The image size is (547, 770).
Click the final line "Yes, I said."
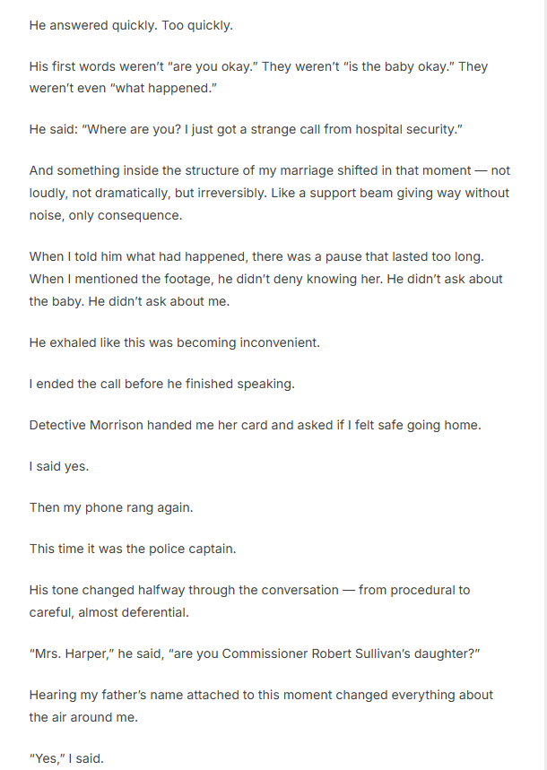coord(66,758)
